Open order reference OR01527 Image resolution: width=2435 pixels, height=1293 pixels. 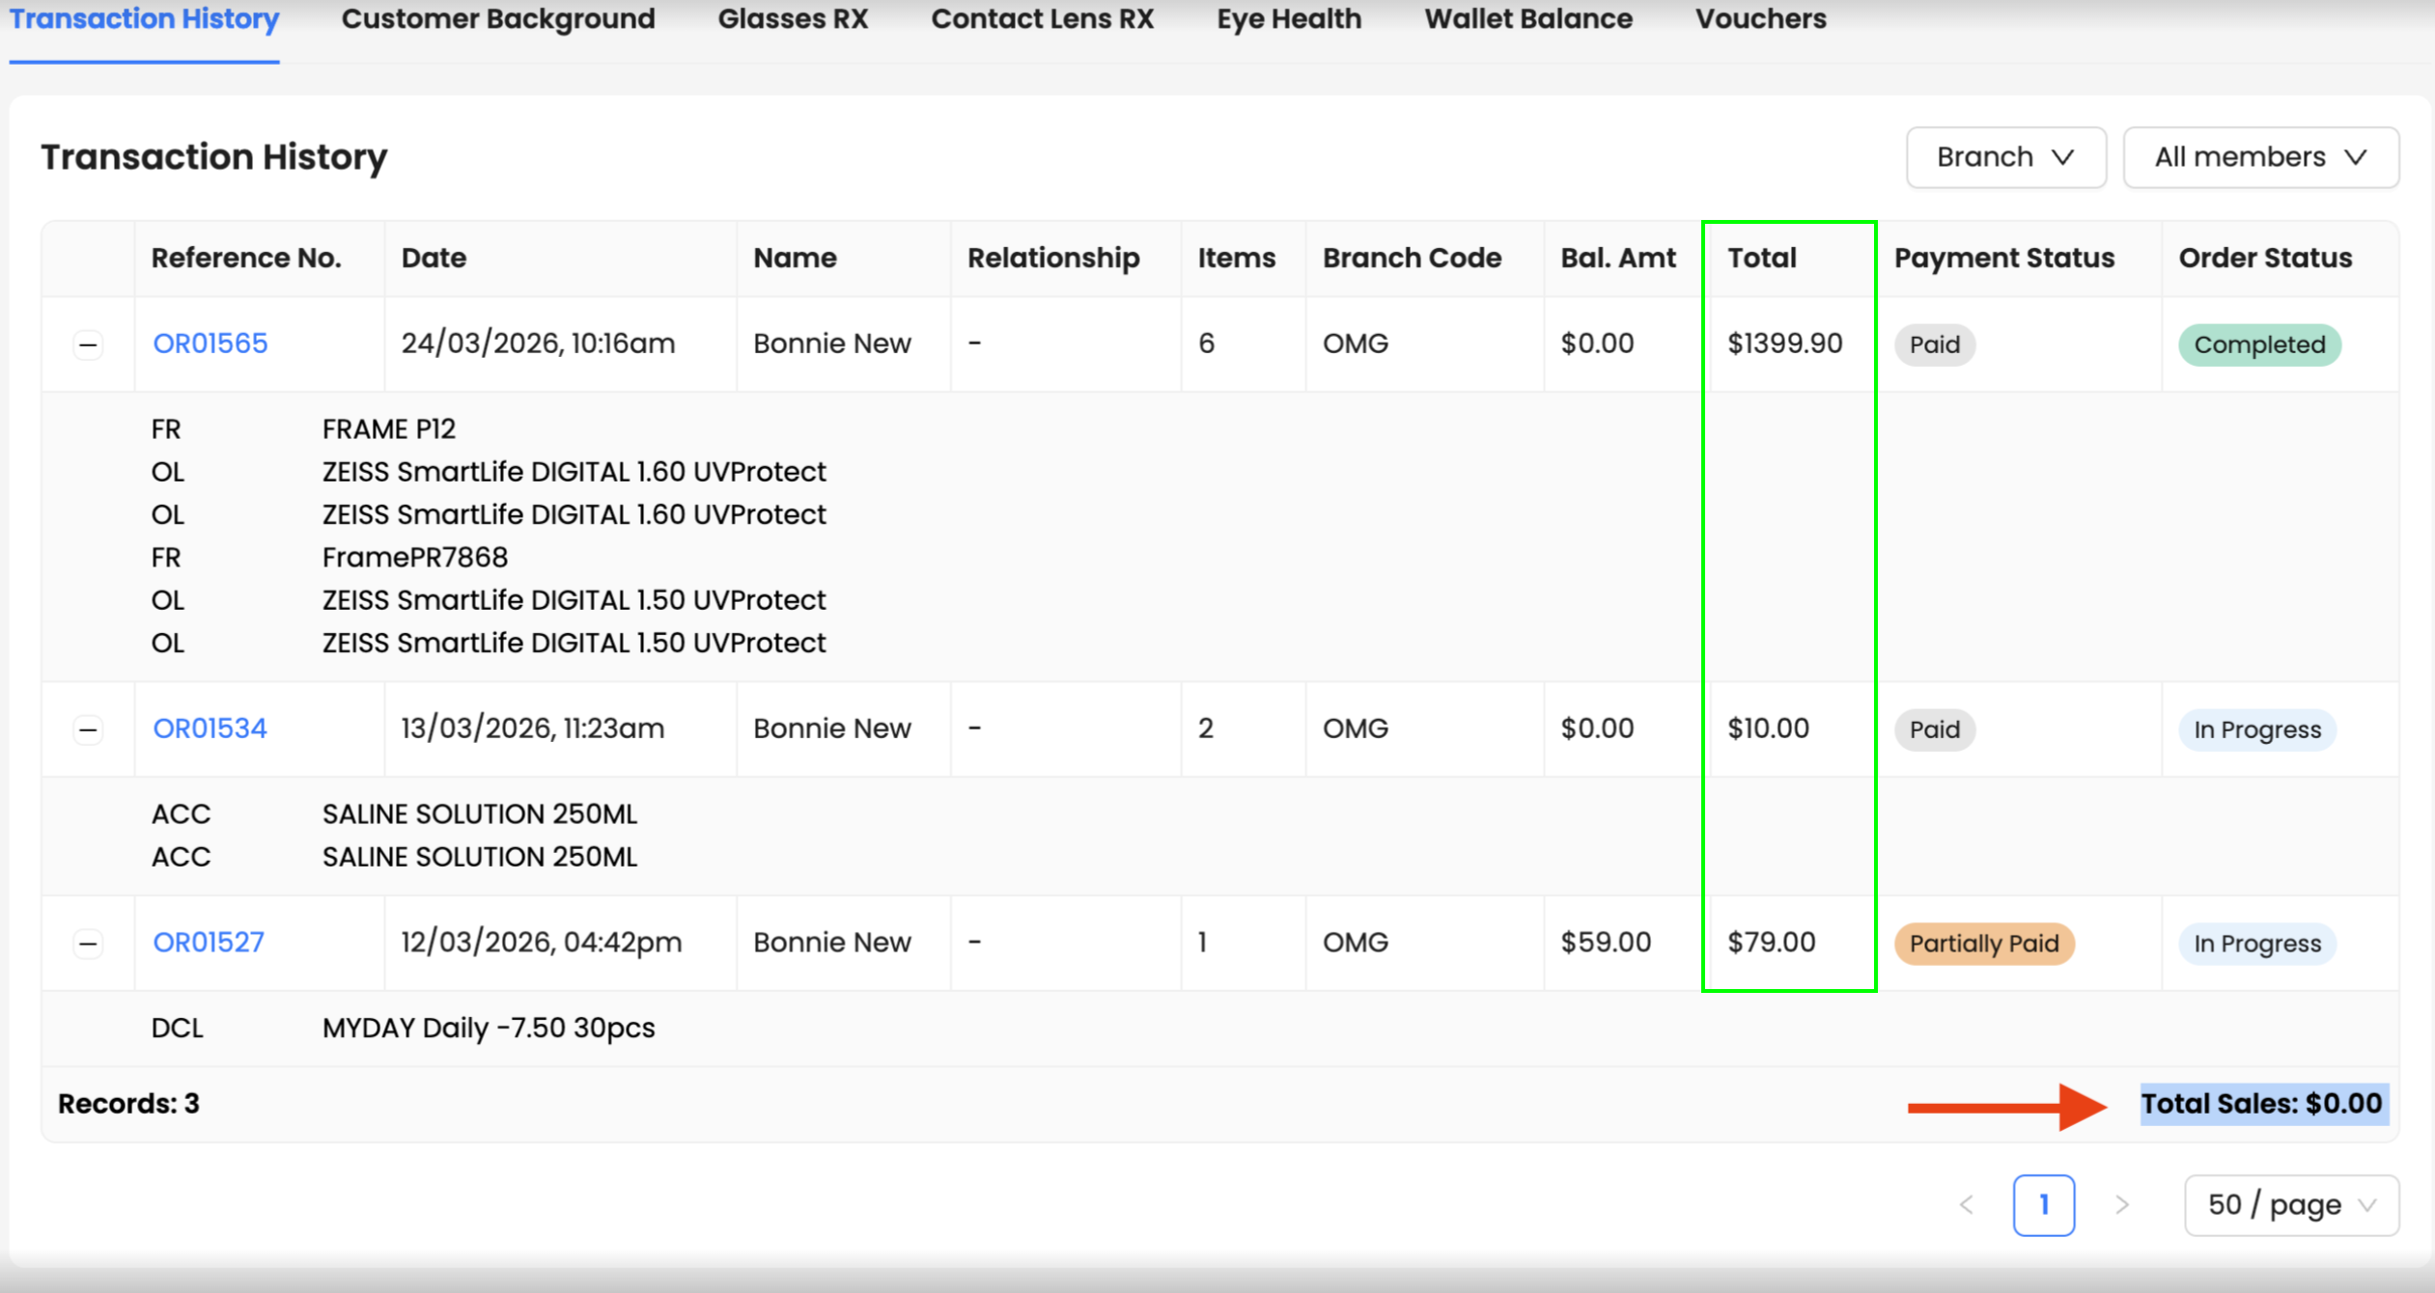(x=209, y=942)
